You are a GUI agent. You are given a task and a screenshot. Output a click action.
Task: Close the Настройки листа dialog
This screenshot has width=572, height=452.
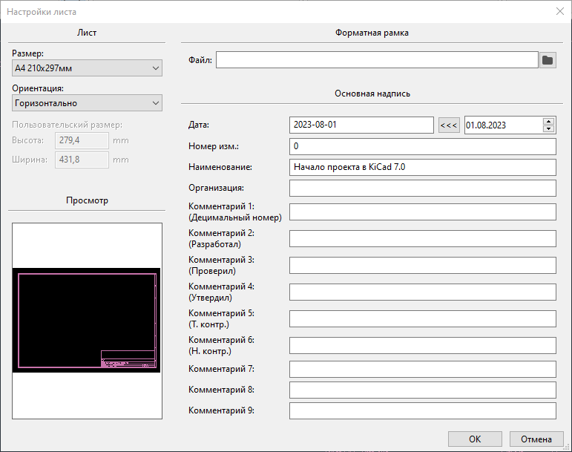point(559,11)
